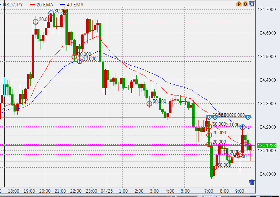Image resolution: width=280 pixels, height=197 pixels.
Task: Click the red 20 EMA legend line swatch
Action: pos(33,4)
